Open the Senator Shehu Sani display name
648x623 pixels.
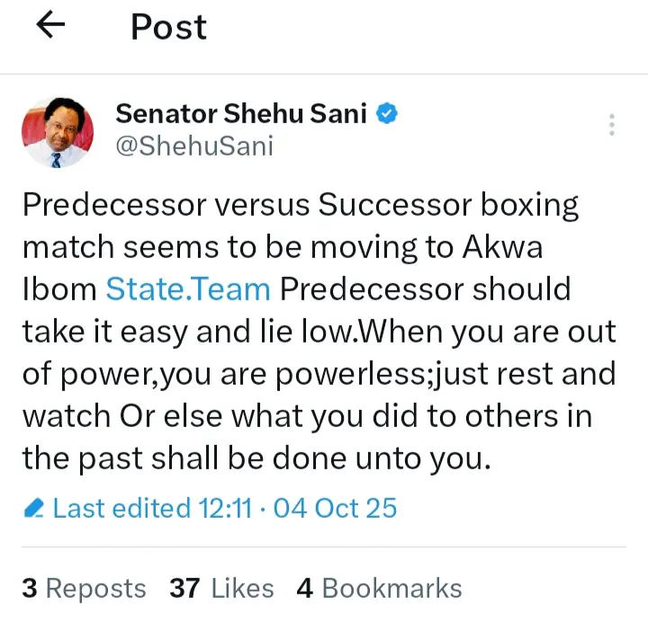click(x=242, y=114)
